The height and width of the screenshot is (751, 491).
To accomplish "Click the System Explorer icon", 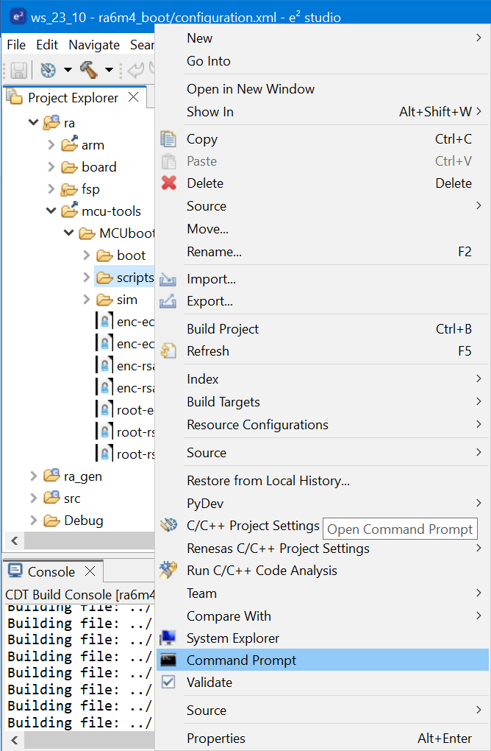I will click(x=168, y=638).
